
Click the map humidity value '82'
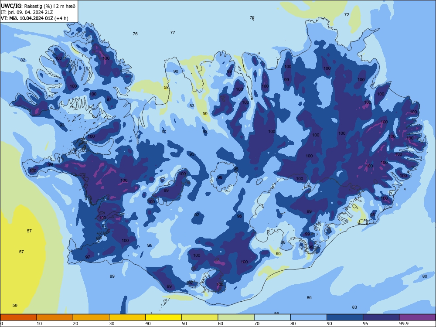pyautogui.click(x=23, y=60)
